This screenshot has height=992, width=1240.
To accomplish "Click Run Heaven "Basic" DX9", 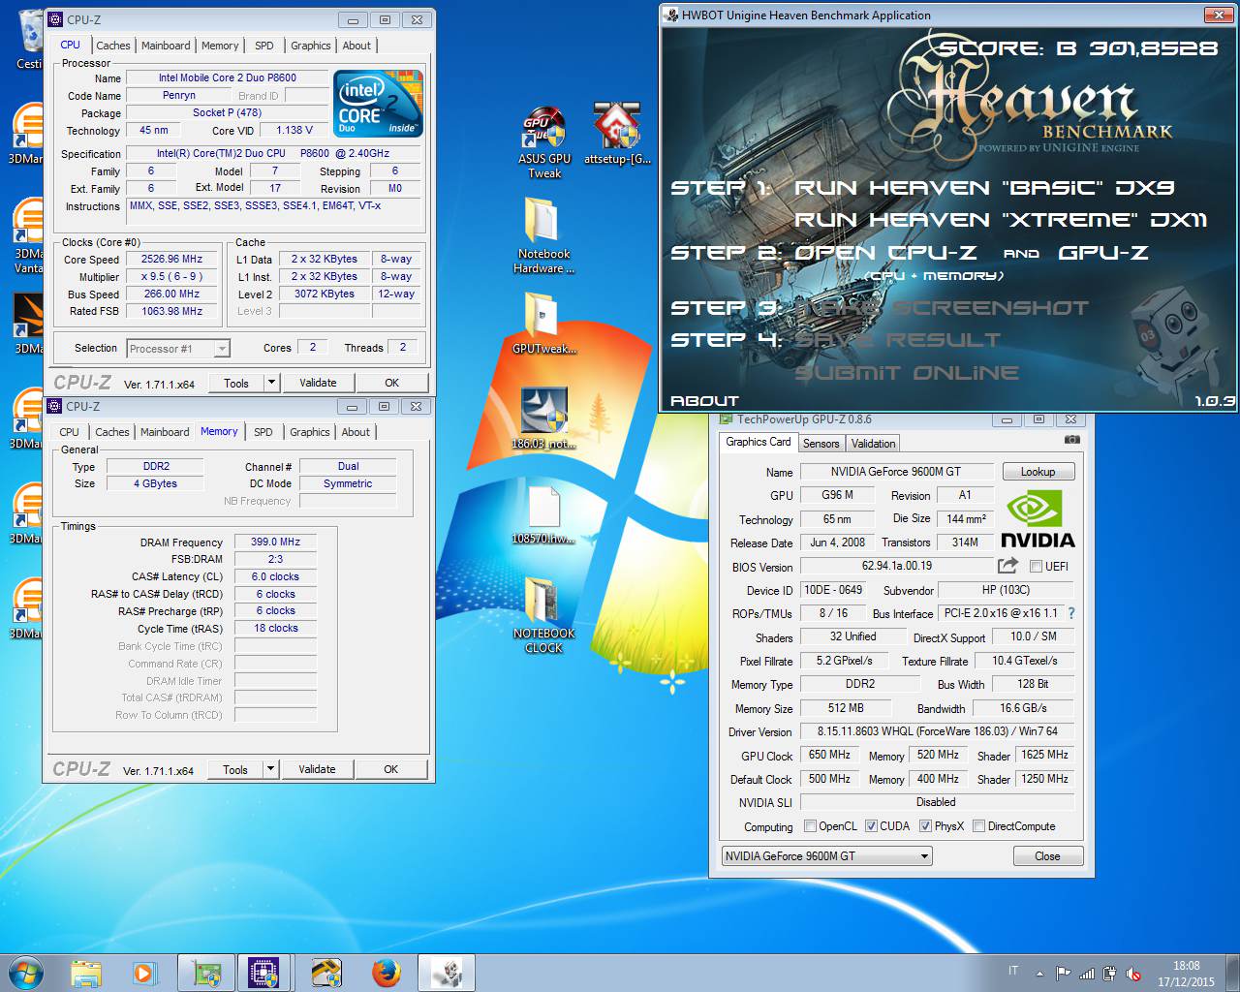I will click(x=983, y=188).
